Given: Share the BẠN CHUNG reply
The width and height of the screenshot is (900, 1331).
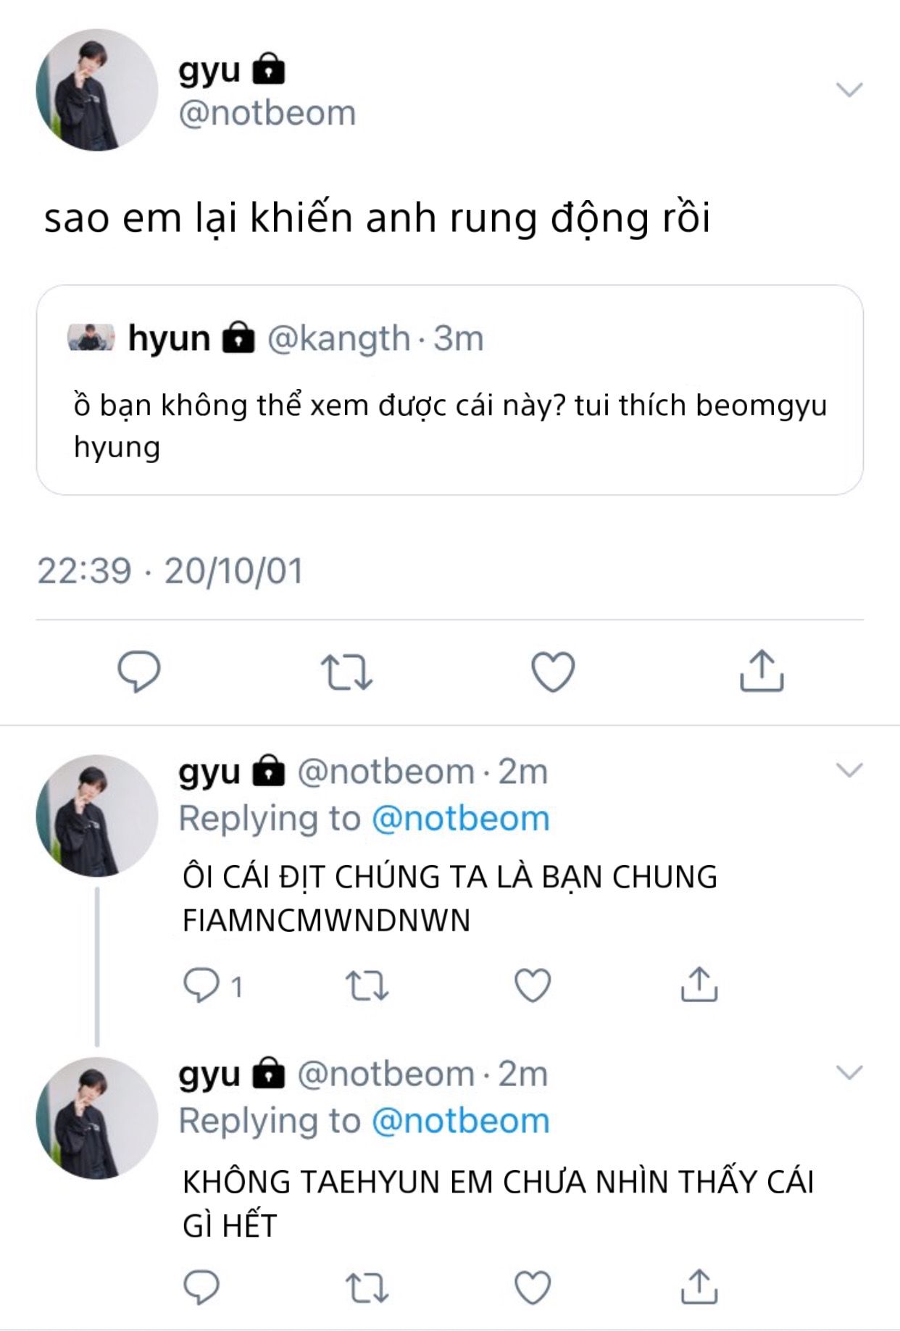Looking at the screenshot, I should (x=699, y=985).
